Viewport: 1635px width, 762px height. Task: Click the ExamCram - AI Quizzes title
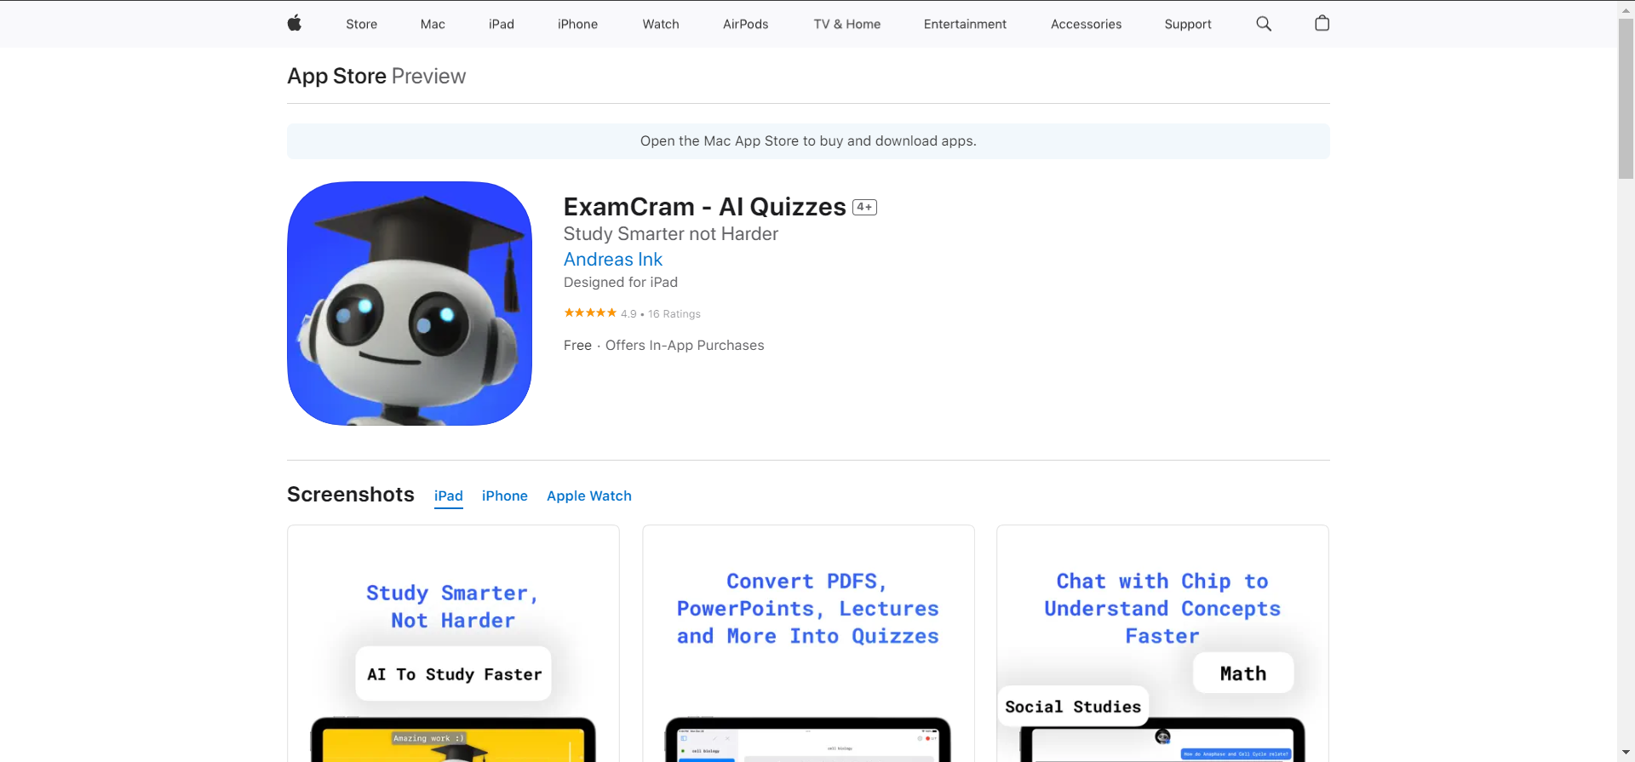click(705, 207)
